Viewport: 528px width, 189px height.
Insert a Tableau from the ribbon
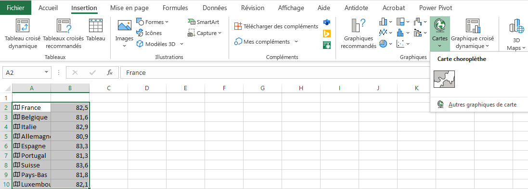[x=96, y=30]
